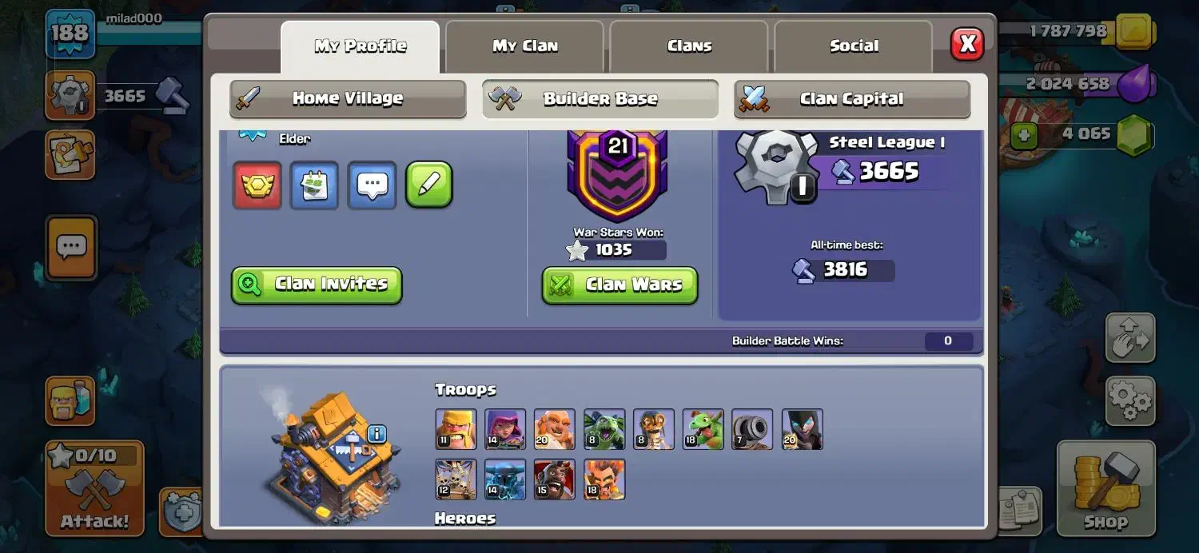This screenshot has width=1199, height=553.
Task: Open the Clan Wars button
Action: [x=619, y=285]
